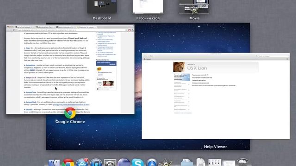Open the blue folder stack in the Dock

187,162
